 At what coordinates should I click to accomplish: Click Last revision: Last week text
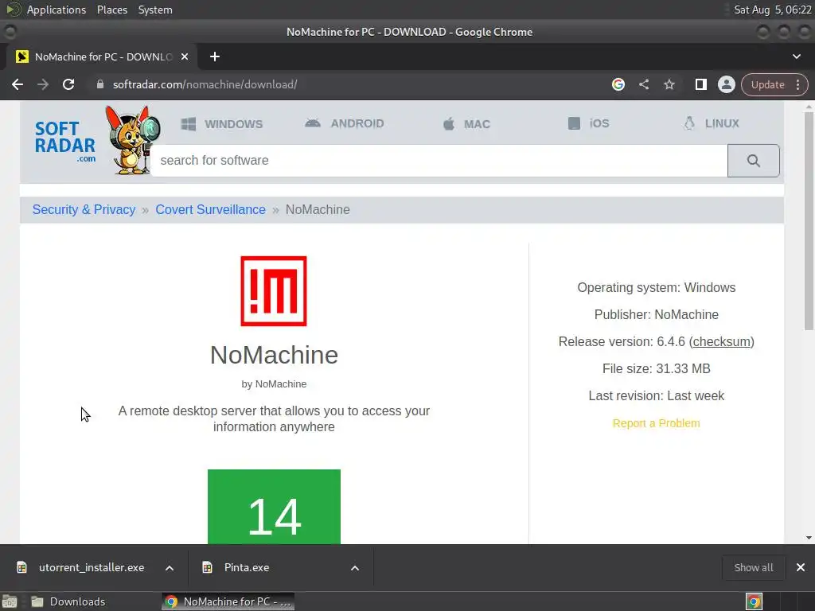pos(656,396)
